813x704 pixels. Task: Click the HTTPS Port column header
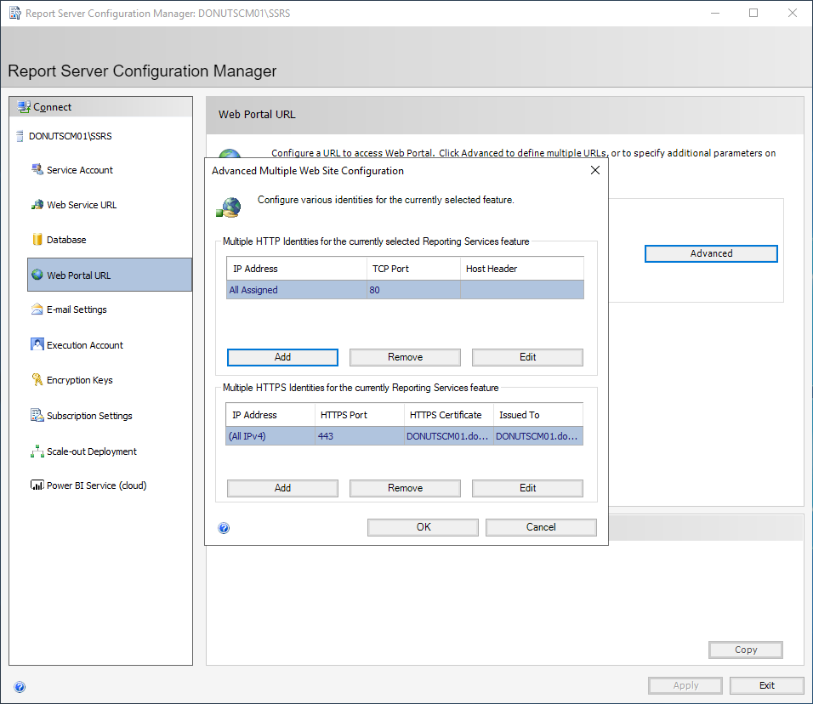360,415
